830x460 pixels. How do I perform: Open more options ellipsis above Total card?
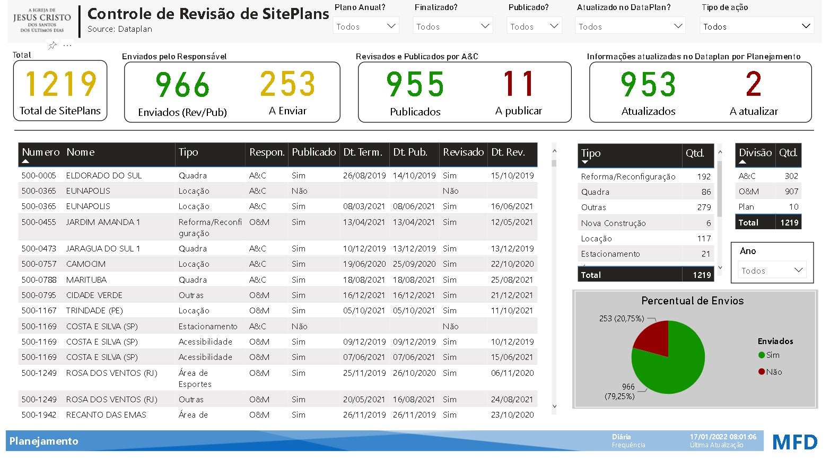(67, 46)
